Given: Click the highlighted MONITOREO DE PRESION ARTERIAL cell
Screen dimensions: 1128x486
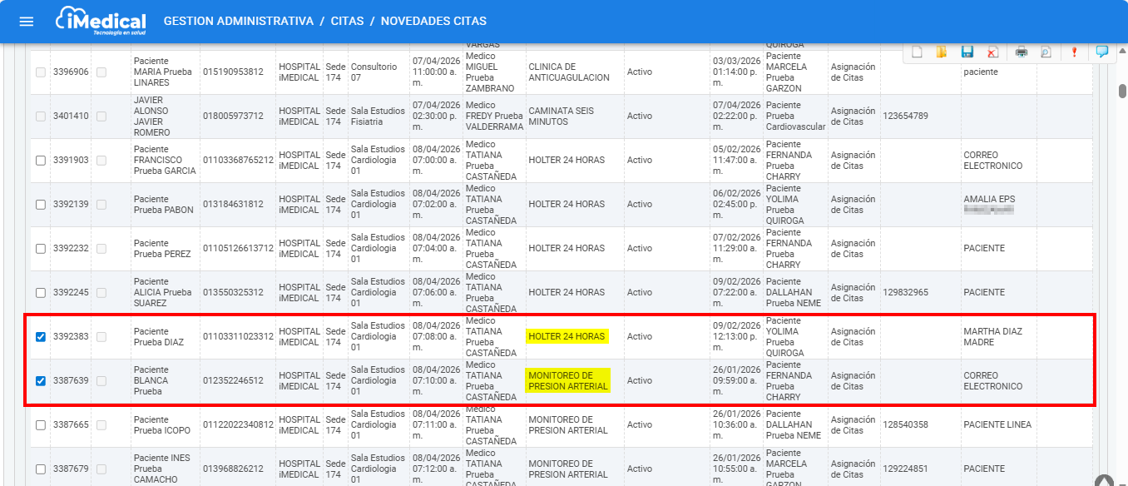Looking at the screenshot, I should click(568, 381).
